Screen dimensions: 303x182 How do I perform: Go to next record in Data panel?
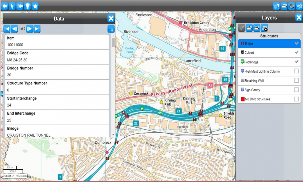click(30, 29)
